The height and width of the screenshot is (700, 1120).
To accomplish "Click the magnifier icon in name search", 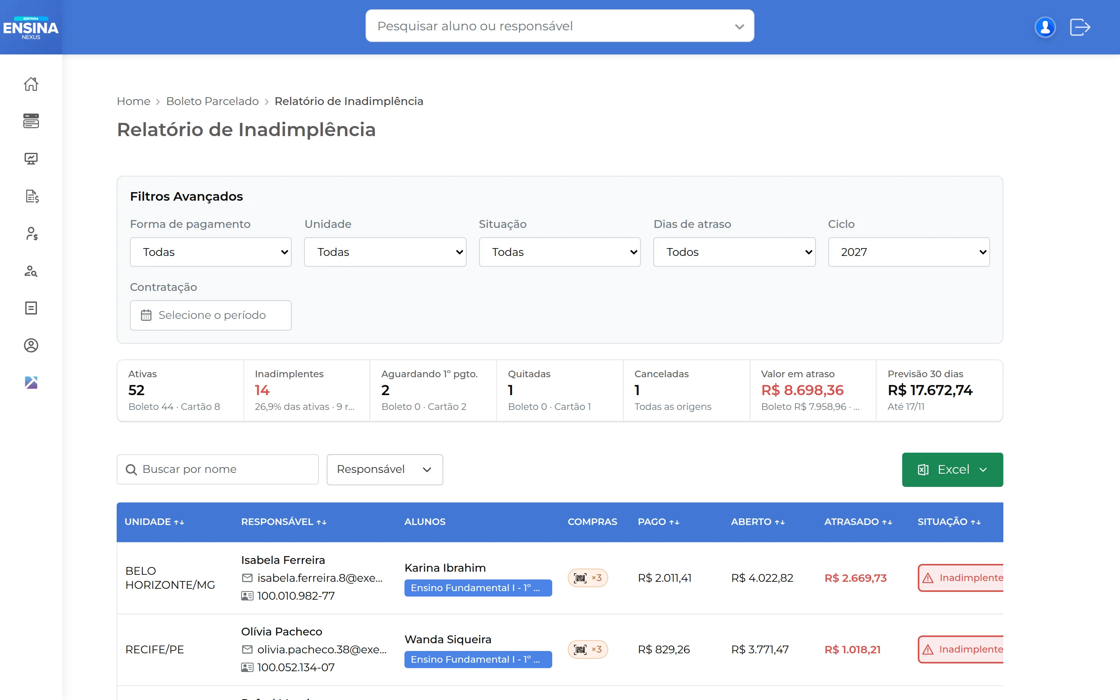I will 131,469.
